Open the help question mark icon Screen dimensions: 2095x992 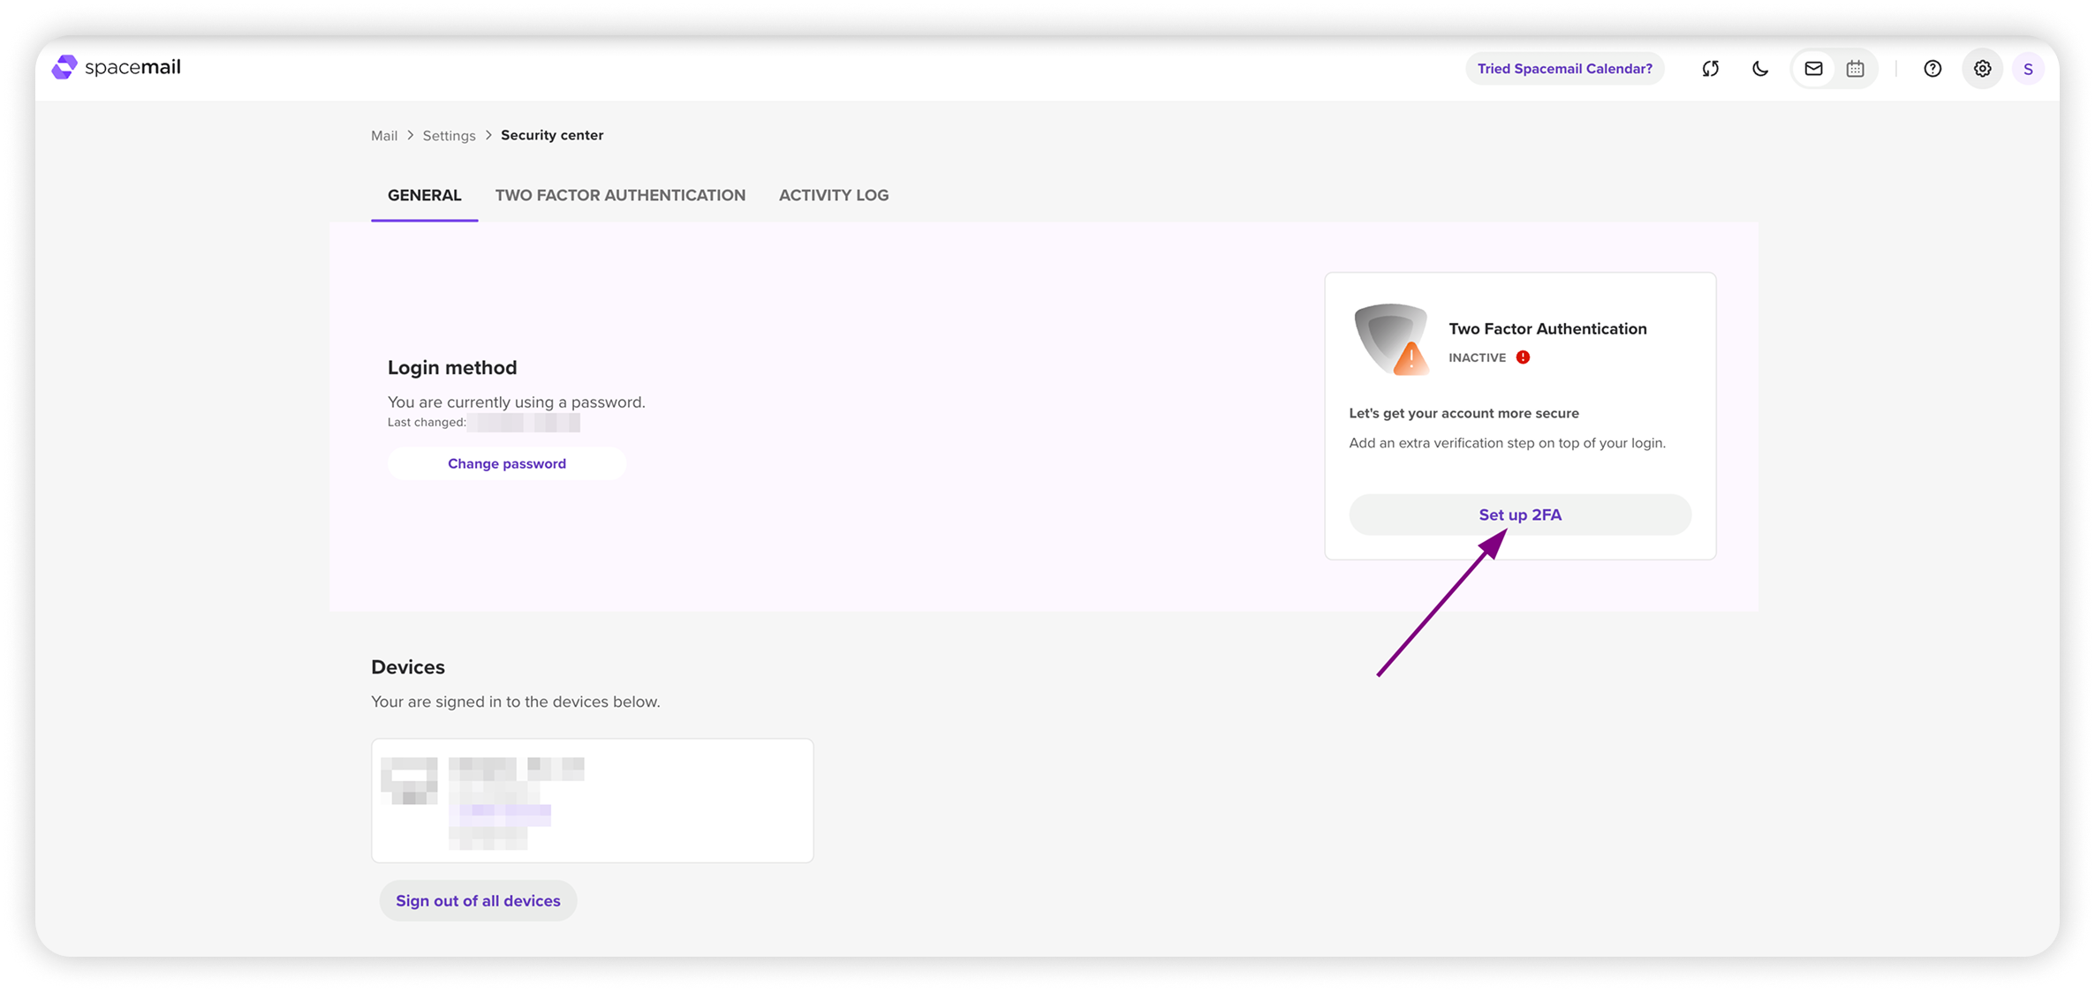(1932, 69)
